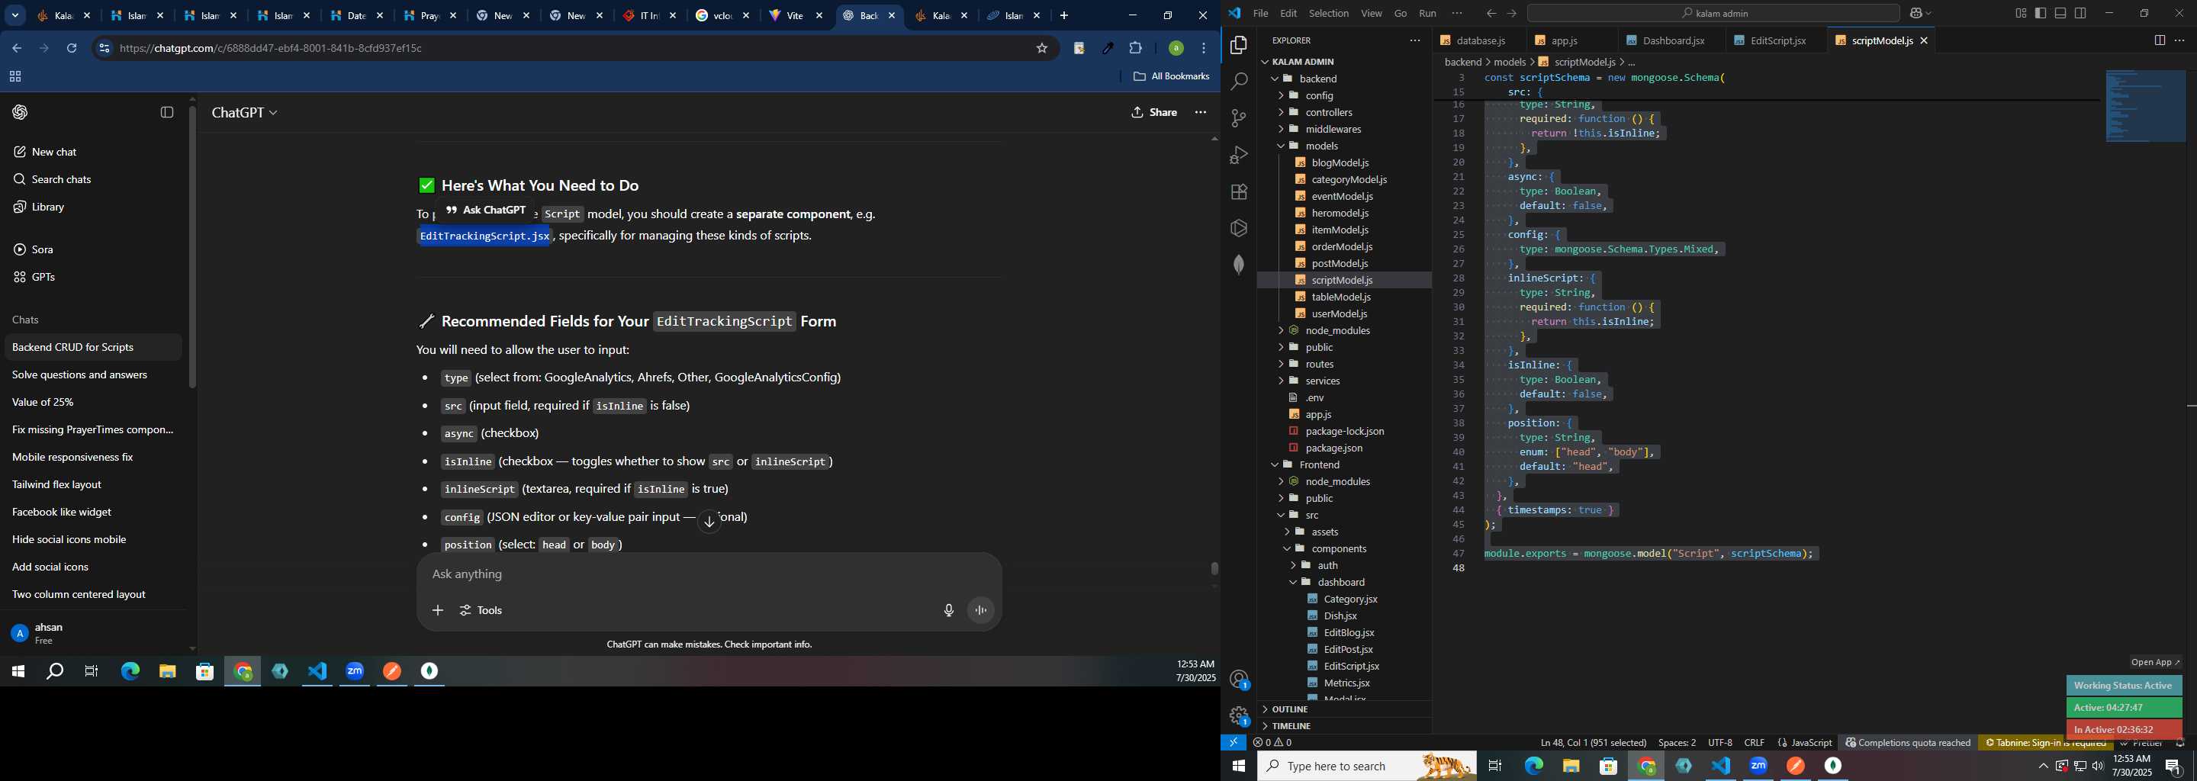
Task: Click ChatGPT logo icon in sidebar
Action: (21, 113)
